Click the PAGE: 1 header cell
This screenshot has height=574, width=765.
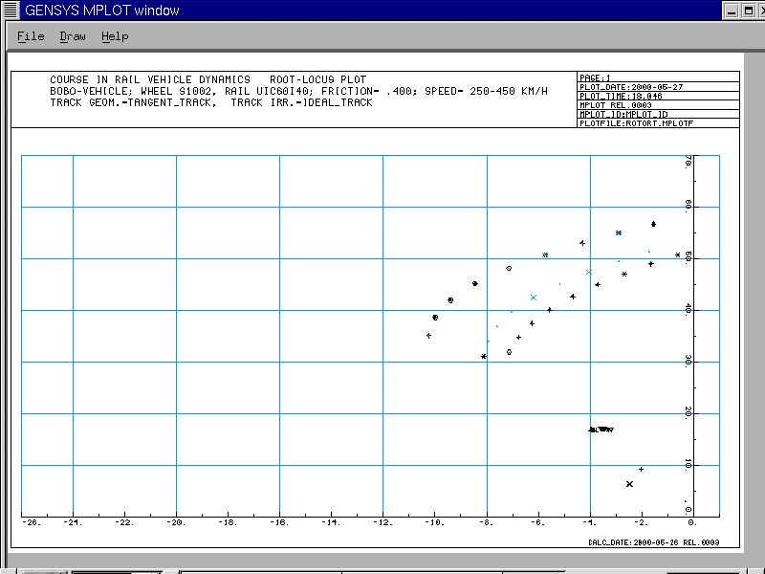pos(658,77)
